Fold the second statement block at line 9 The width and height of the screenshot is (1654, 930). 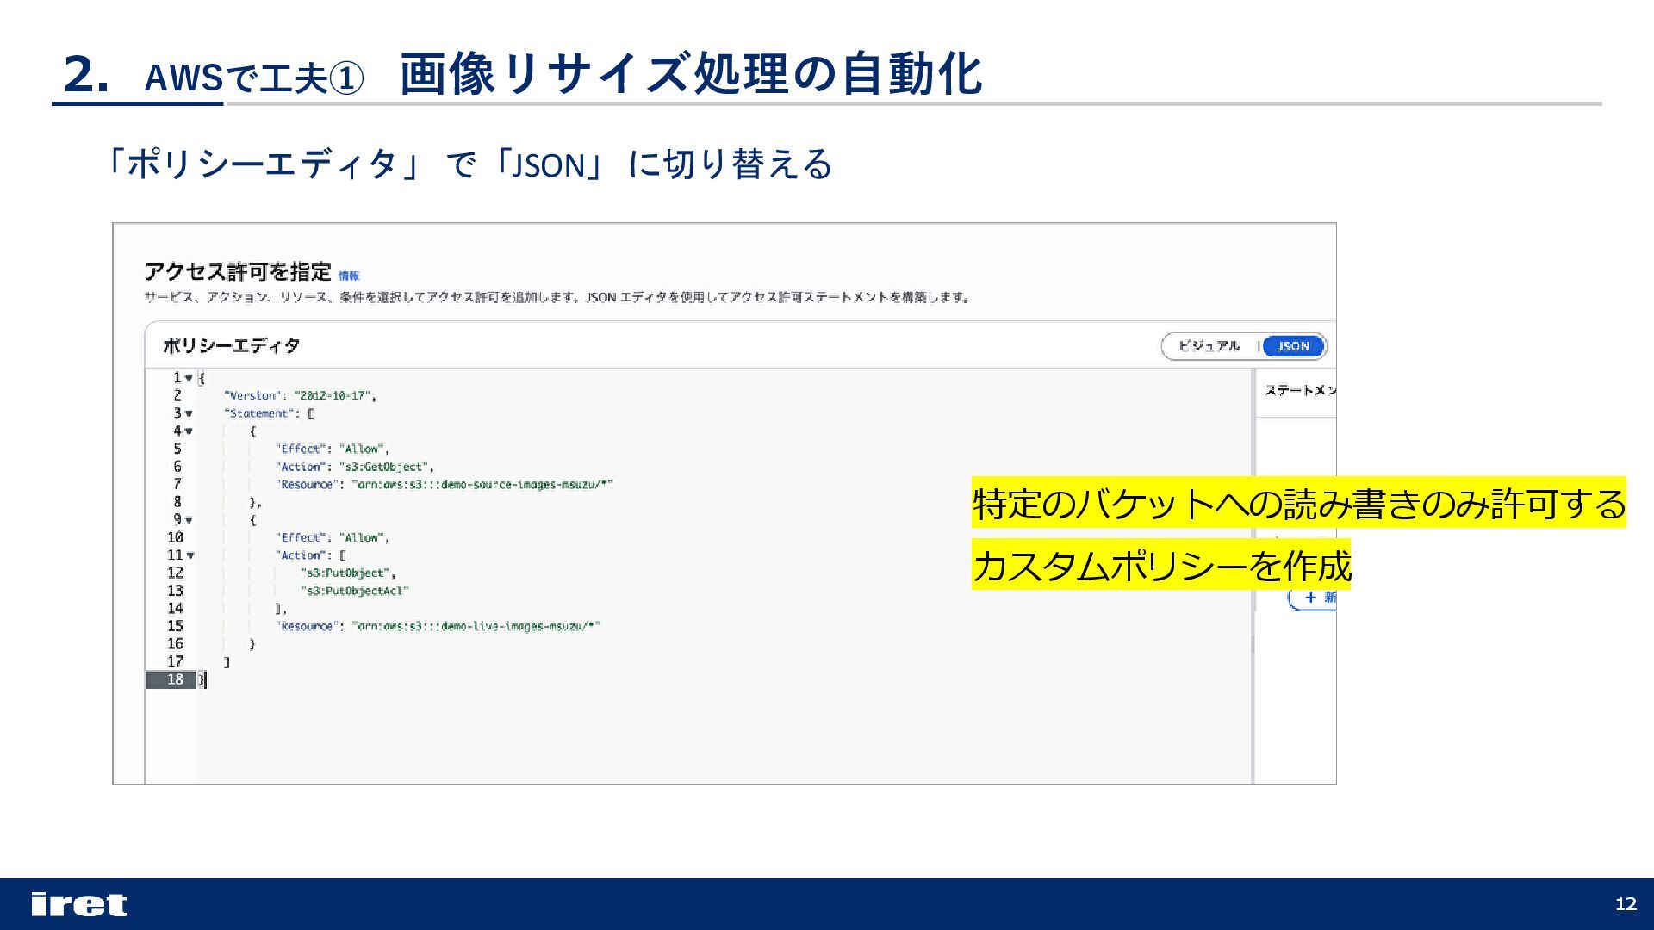(x=189, y=520)
